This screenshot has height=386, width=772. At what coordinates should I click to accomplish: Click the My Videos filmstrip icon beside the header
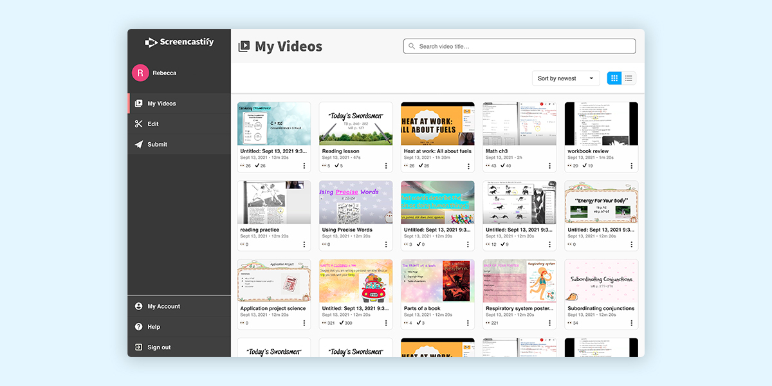tap(244, 46)
